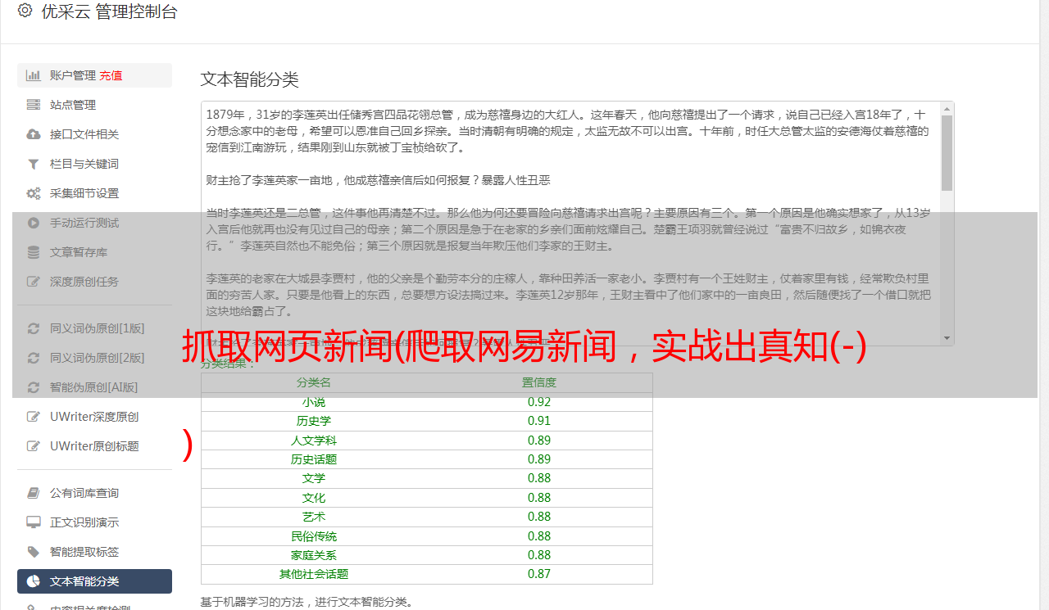Viewport: 1049px width, 610px height.
Task: Click the edit icon for UWriter深度原创
Action: point(34,417)
